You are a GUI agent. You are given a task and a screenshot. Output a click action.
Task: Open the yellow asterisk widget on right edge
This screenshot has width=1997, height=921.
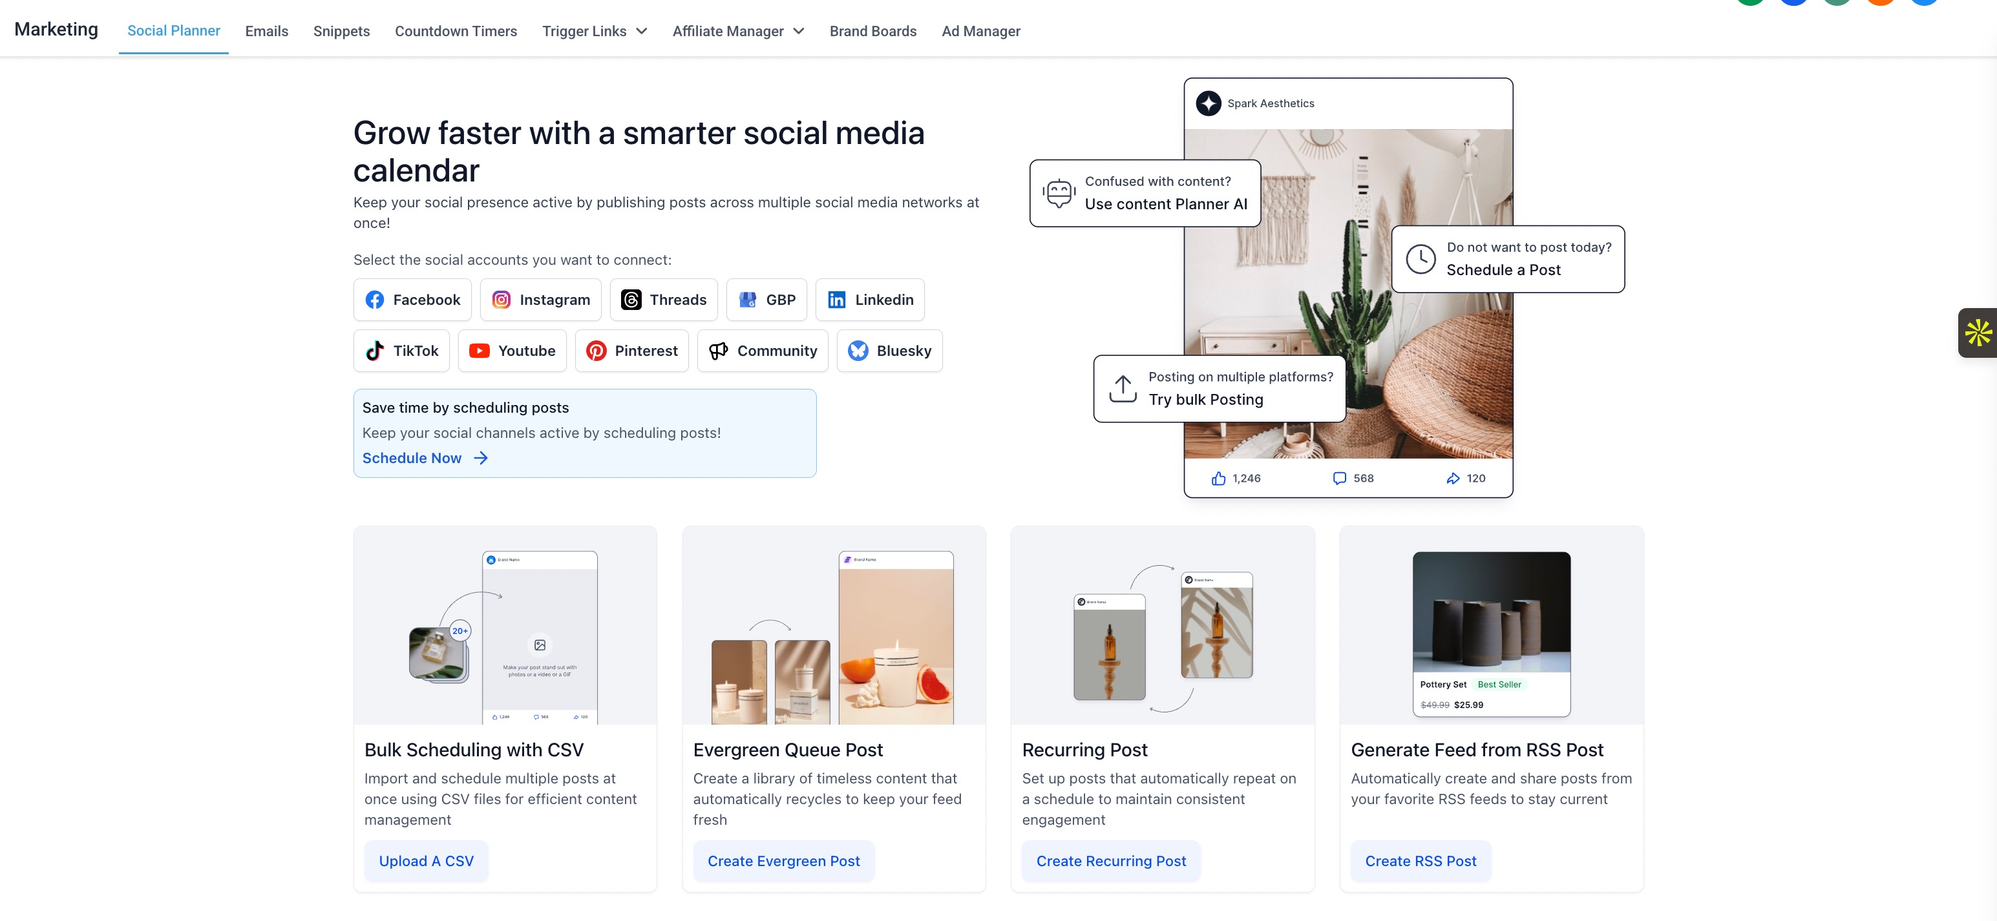(x=1978, y=333)
